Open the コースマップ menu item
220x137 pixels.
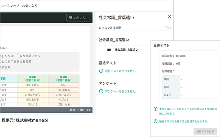[10, 6]
